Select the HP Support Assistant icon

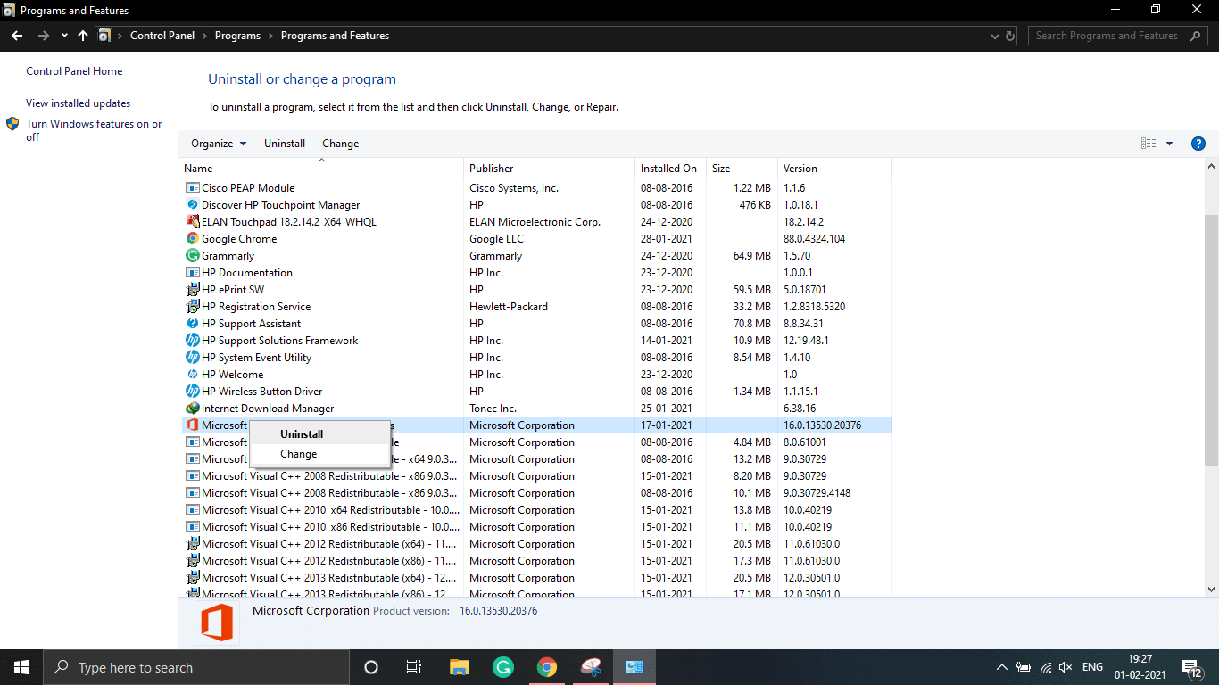coord(192,324)
